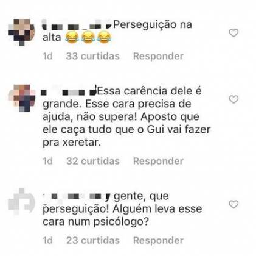
Task: Like the "Alguém leva esse cara" comment
Action: 234,204
